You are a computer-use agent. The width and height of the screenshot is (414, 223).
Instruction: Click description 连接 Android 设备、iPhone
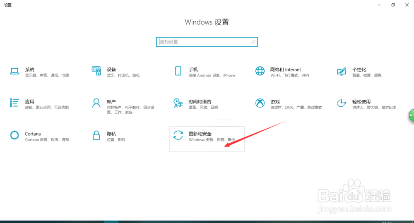tap(212, 75)
